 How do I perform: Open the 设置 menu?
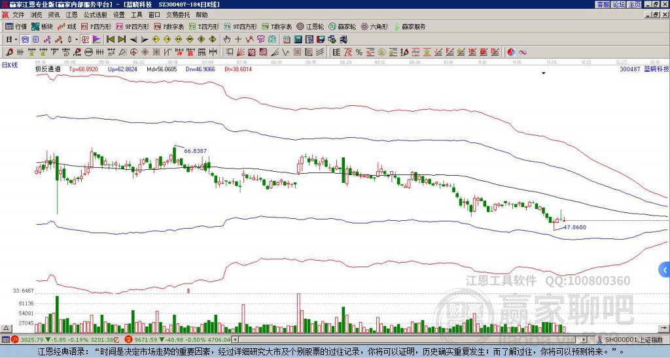(x=119, y=15)
